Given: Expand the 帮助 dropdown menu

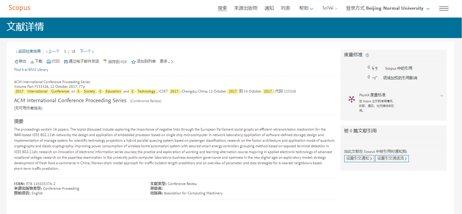Looking at the screenshot, I should [x=306, y=8].
